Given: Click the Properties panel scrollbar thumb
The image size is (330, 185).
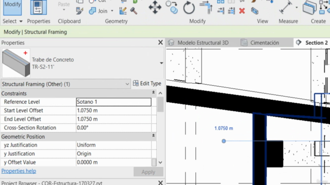Looking at the screenshot, I should click(x=160, y=104).
